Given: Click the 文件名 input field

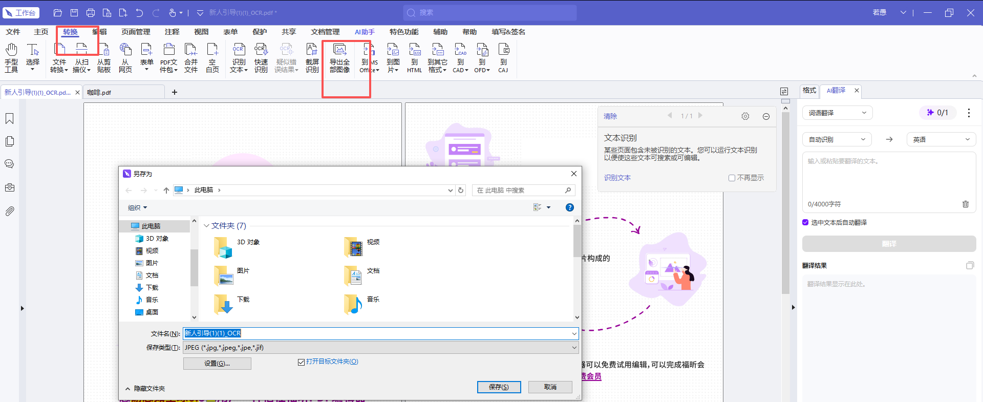Looking at the screenshot, I should 381,333.
